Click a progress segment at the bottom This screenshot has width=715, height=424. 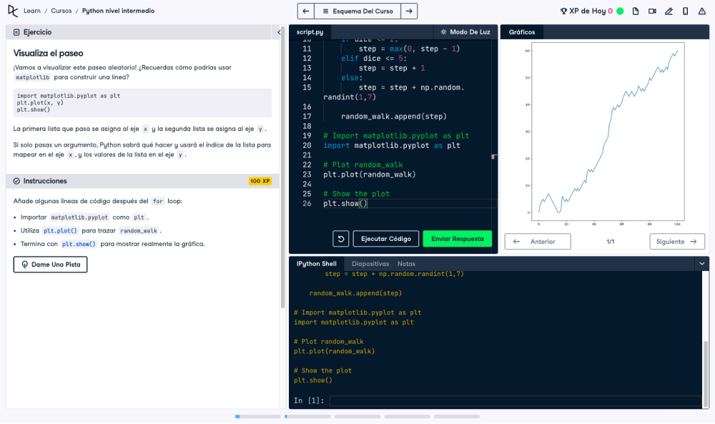tap(257, 415)
